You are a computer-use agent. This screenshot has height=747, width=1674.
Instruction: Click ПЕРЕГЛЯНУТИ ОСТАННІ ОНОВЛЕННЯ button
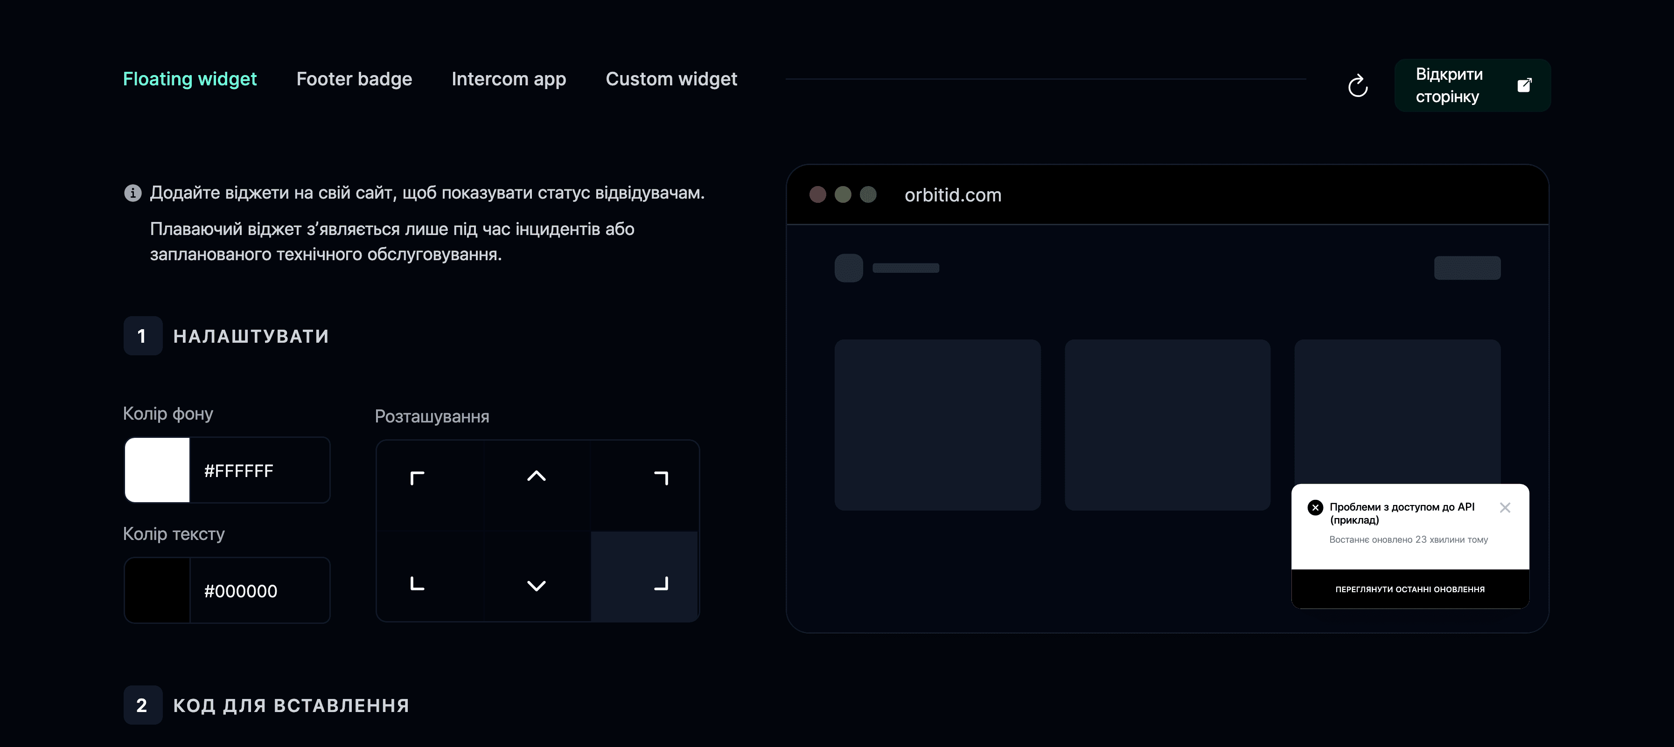point(1409,589)
